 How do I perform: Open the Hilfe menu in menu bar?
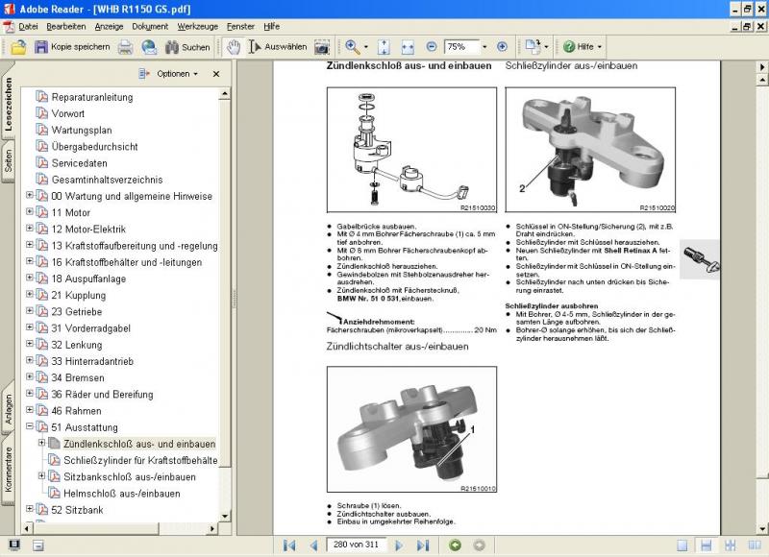click(271, 27)
